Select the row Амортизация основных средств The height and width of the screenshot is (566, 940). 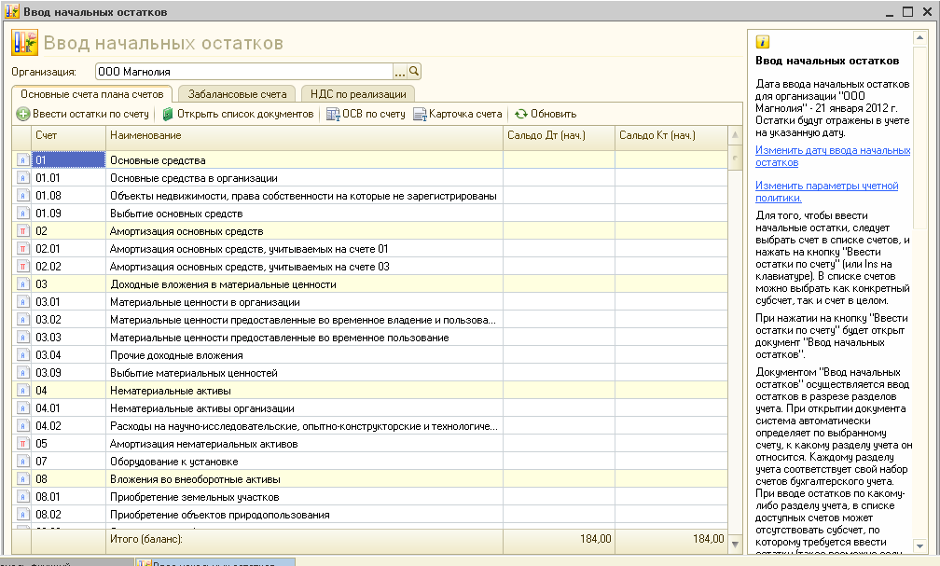[x=370, y=231]
